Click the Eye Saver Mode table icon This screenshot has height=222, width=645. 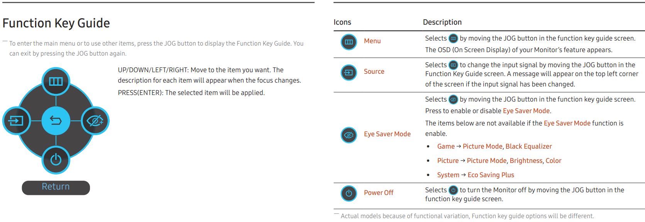(349, 135)
